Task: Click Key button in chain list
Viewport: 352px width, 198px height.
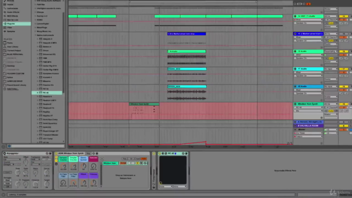Action: point(124,159)
